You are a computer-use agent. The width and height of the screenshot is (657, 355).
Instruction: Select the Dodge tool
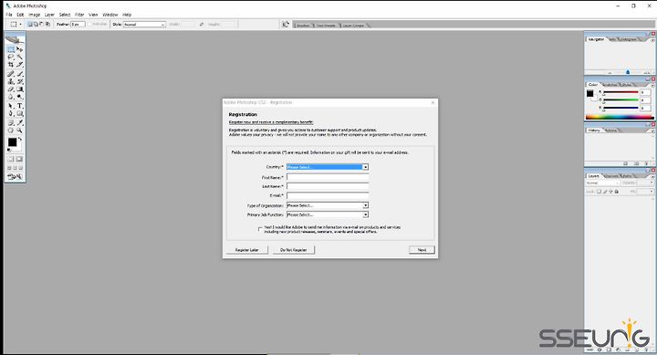coord(20,97)
